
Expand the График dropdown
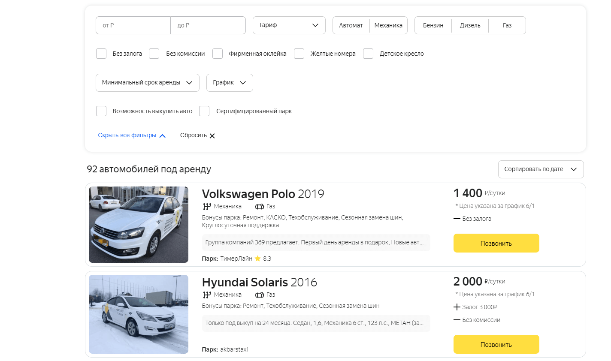230,83
